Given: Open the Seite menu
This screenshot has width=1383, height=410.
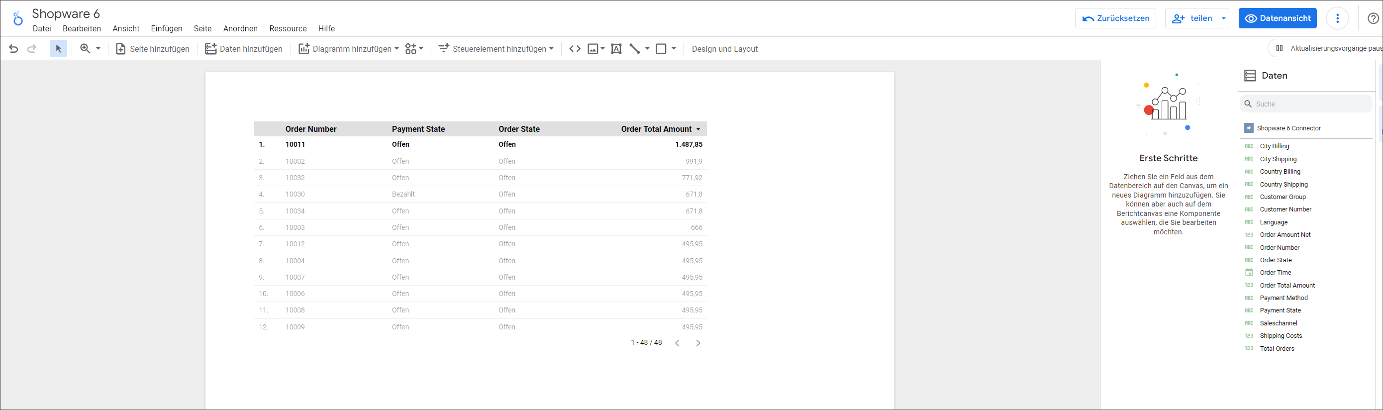Looking at the screenshot, I should [x=202, y=28].
